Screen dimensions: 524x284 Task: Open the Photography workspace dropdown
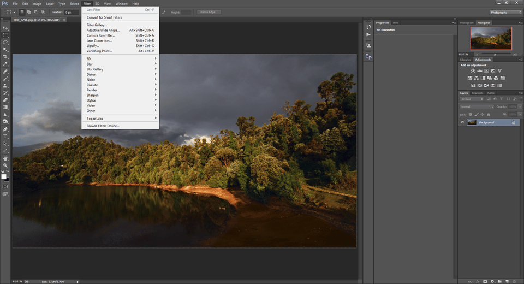coord(505,13)
